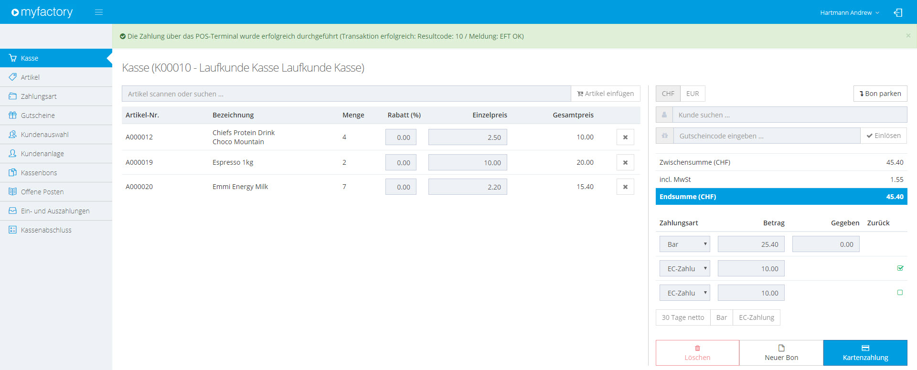Focus the Artikel scannen oder suchen field
The height and width of the screenshot is (370, 917).
(x=346, y=94)
